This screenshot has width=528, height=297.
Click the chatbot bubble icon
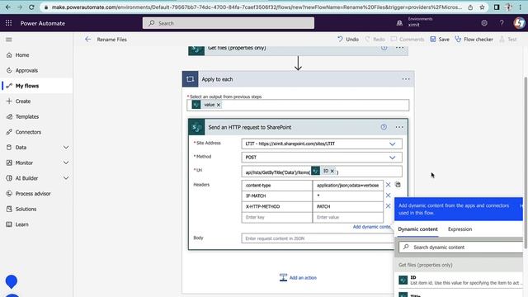[x=11, y=281]
